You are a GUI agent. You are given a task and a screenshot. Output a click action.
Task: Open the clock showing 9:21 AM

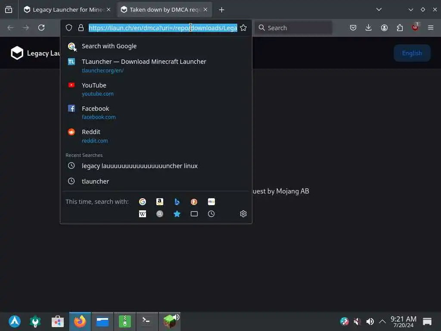[403, 322]
